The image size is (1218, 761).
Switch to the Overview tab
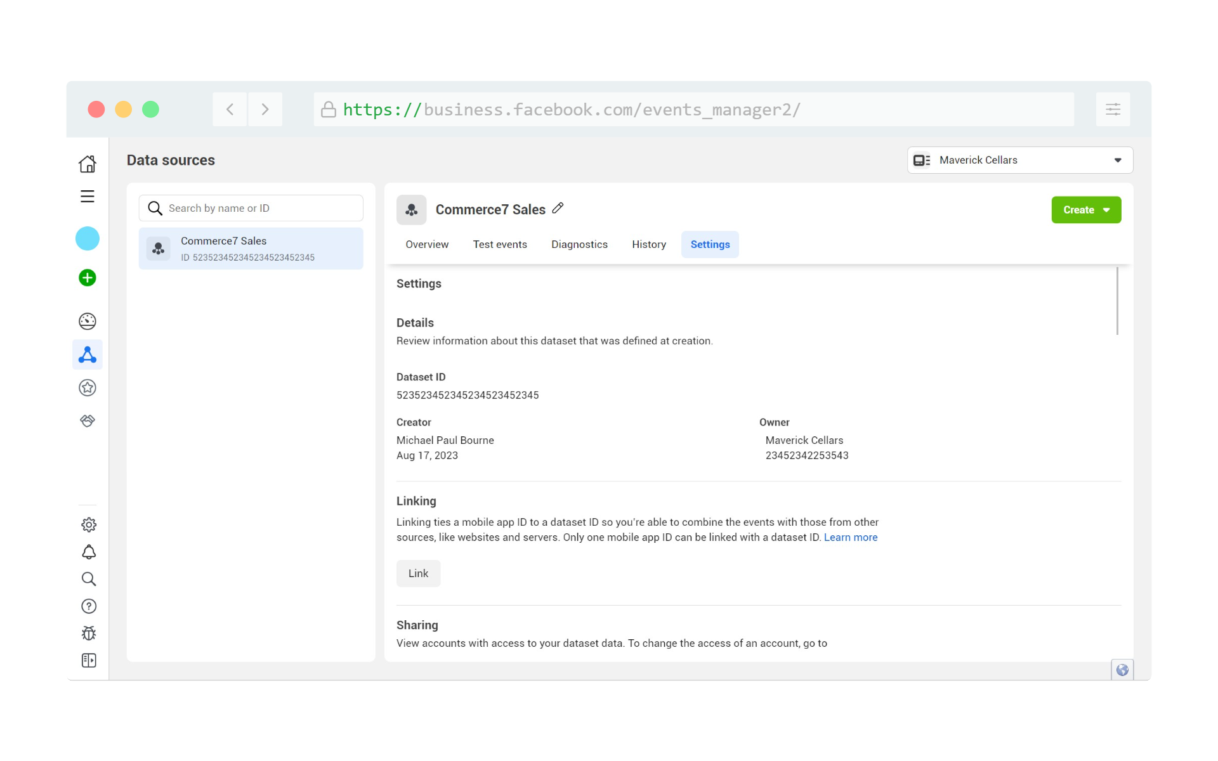(427, 245)
